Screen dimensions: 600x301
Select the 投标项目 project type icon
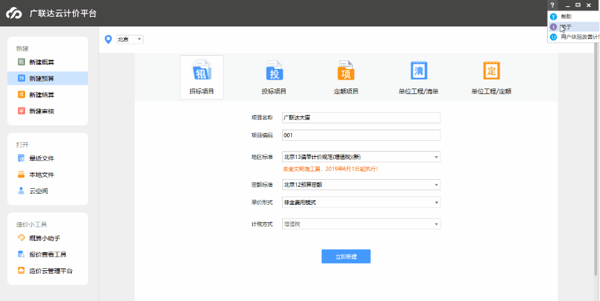coord(274,72)
